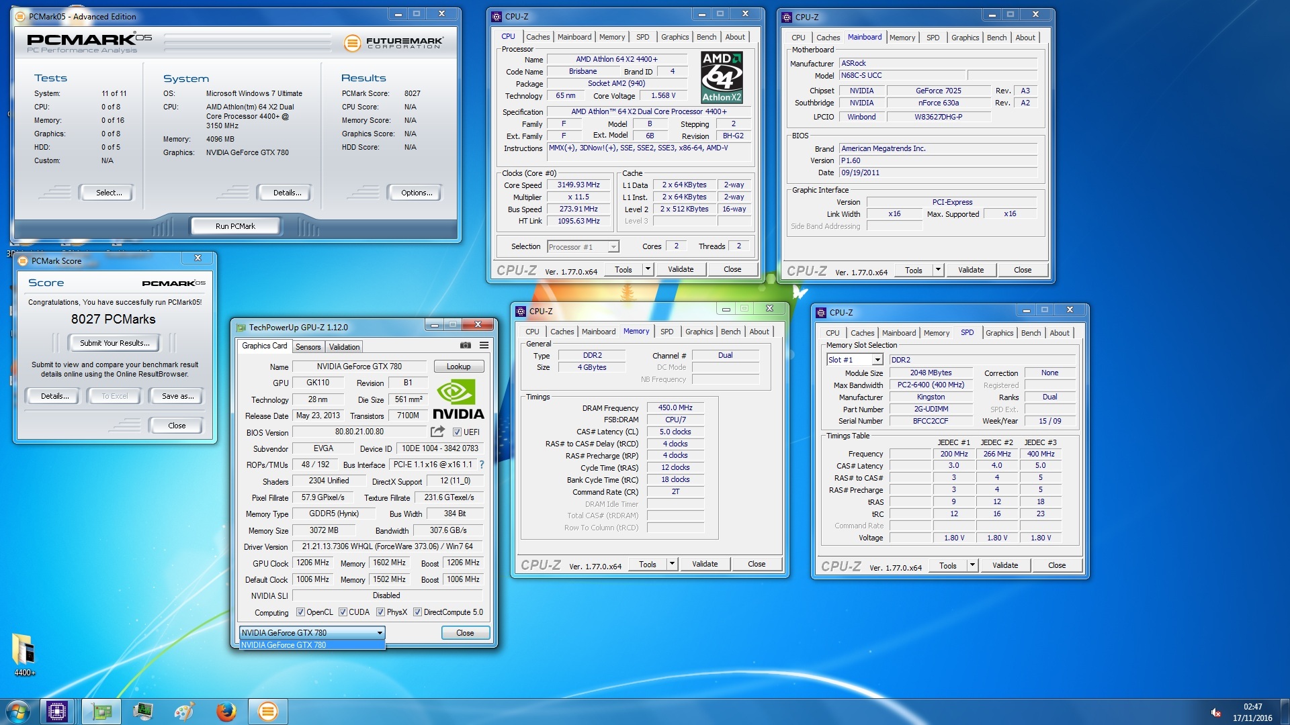Open the 4400+ desktop folder icon

click(24, 655)
